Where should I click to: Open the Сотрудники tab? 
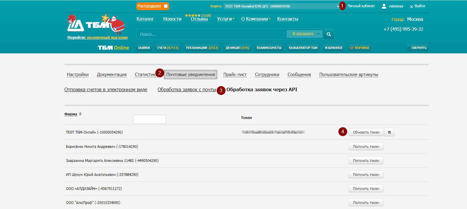point(267,75)
